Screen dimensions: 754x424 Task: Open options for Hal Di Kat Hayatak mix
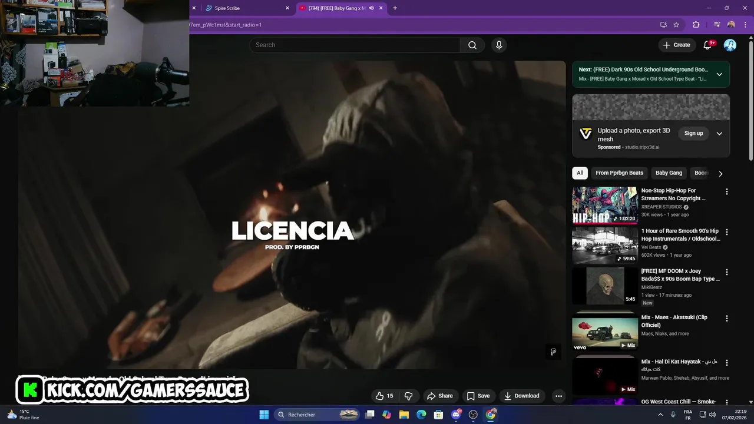click(727, 363)
